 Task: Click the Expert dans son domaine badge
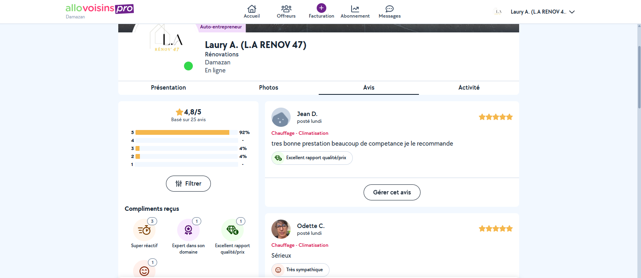point(188,230)
